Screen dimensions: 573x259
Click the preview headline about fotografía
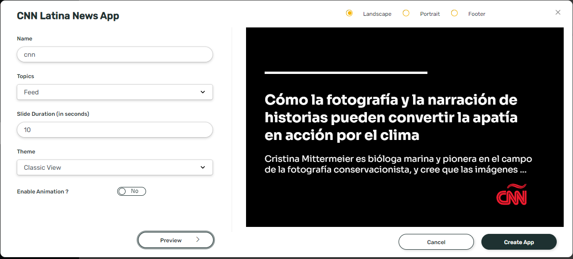391,117
